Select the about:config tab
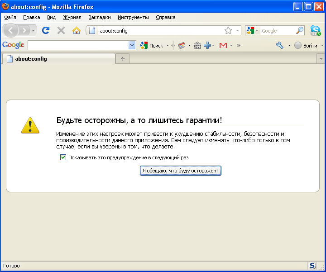The height and width of the screenshot is (272, 326). (x=59, y=59)
